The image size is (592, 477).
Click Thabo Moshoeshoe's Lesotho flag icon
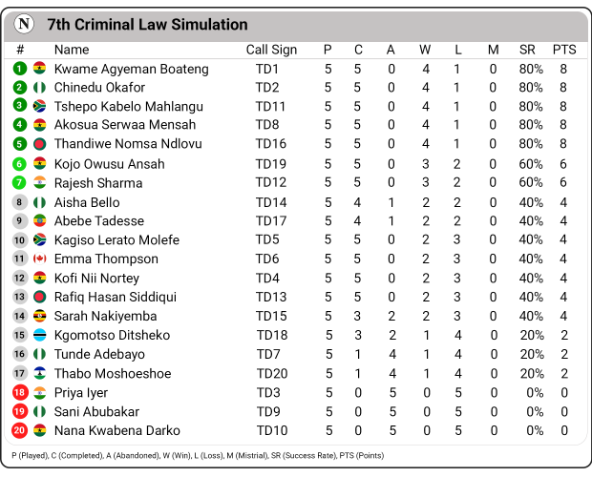click(40, 373)
